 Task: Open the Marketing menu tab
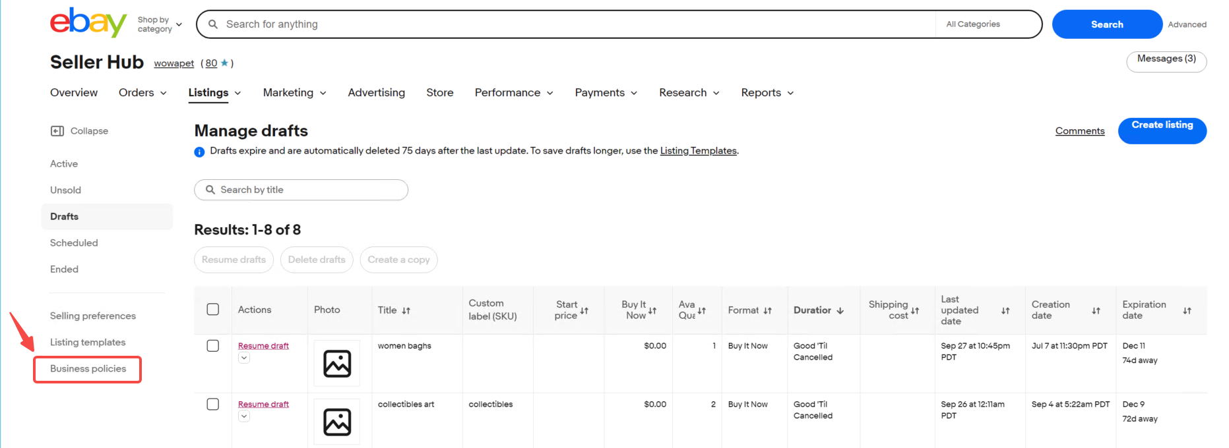point(294,93)
